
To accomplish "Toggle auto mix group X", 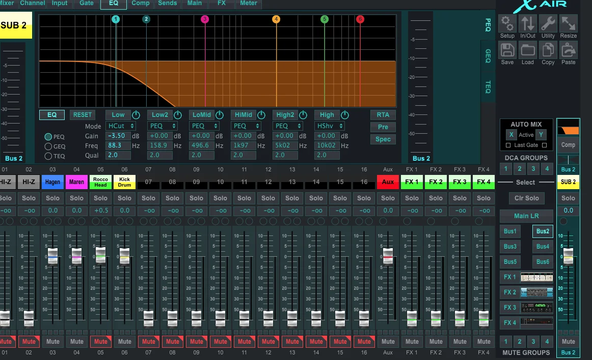I will click(x=511, y=135).
